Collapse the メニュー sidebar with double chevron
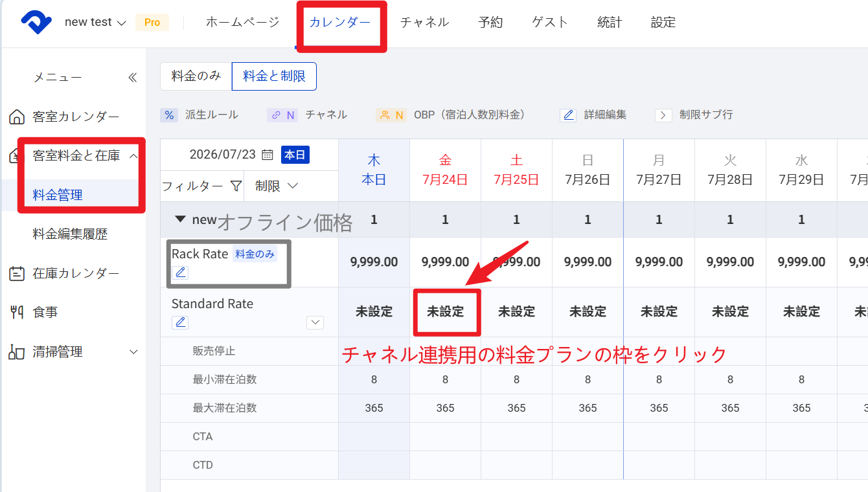Image resolution: width=868 pixels, height=492 pixels. 132,78
